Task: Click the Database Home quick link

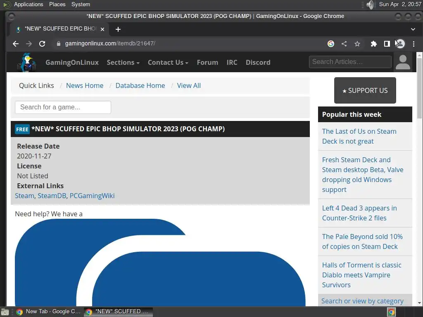Action: coord(140,85)
